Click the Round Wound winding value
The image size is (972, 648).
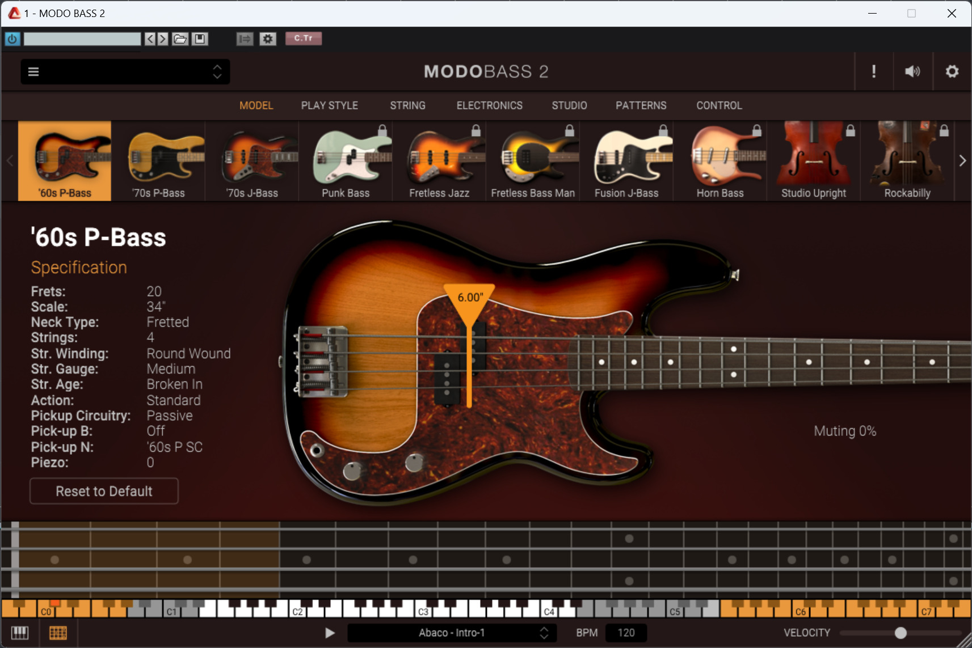(188, 354)
